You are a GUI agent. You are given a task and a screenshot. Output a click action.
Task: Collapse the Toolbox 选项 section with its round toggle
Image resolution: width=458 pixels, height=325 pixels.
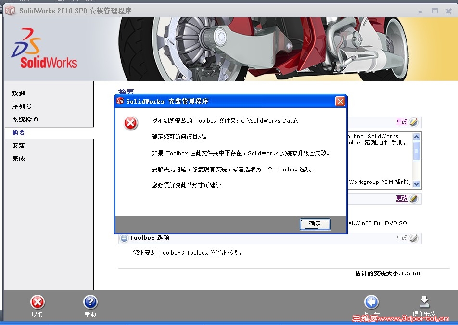(124, 238)
